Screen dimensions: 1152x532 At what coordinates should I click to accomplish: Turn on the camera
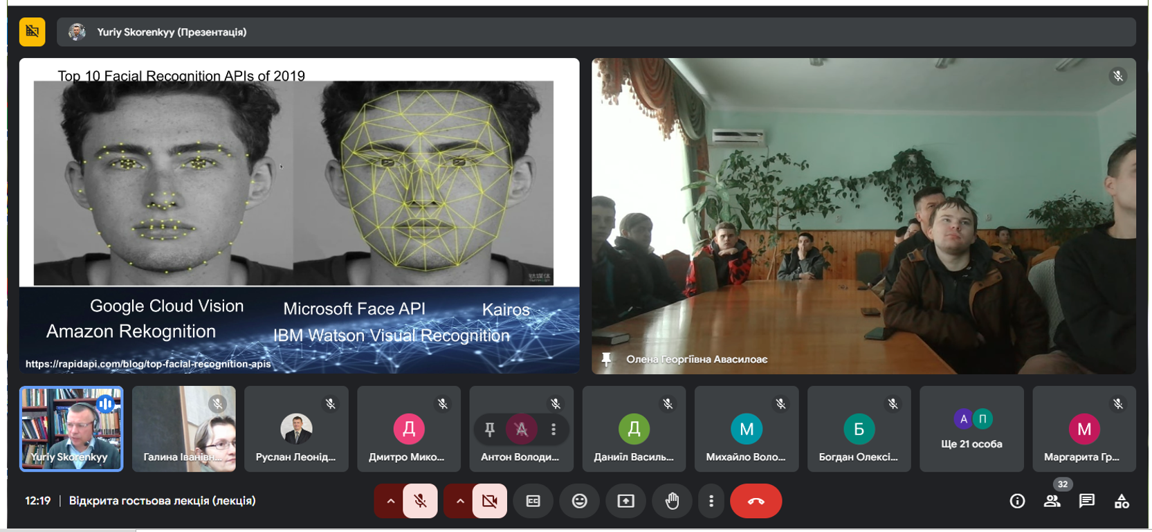(490, 501)
